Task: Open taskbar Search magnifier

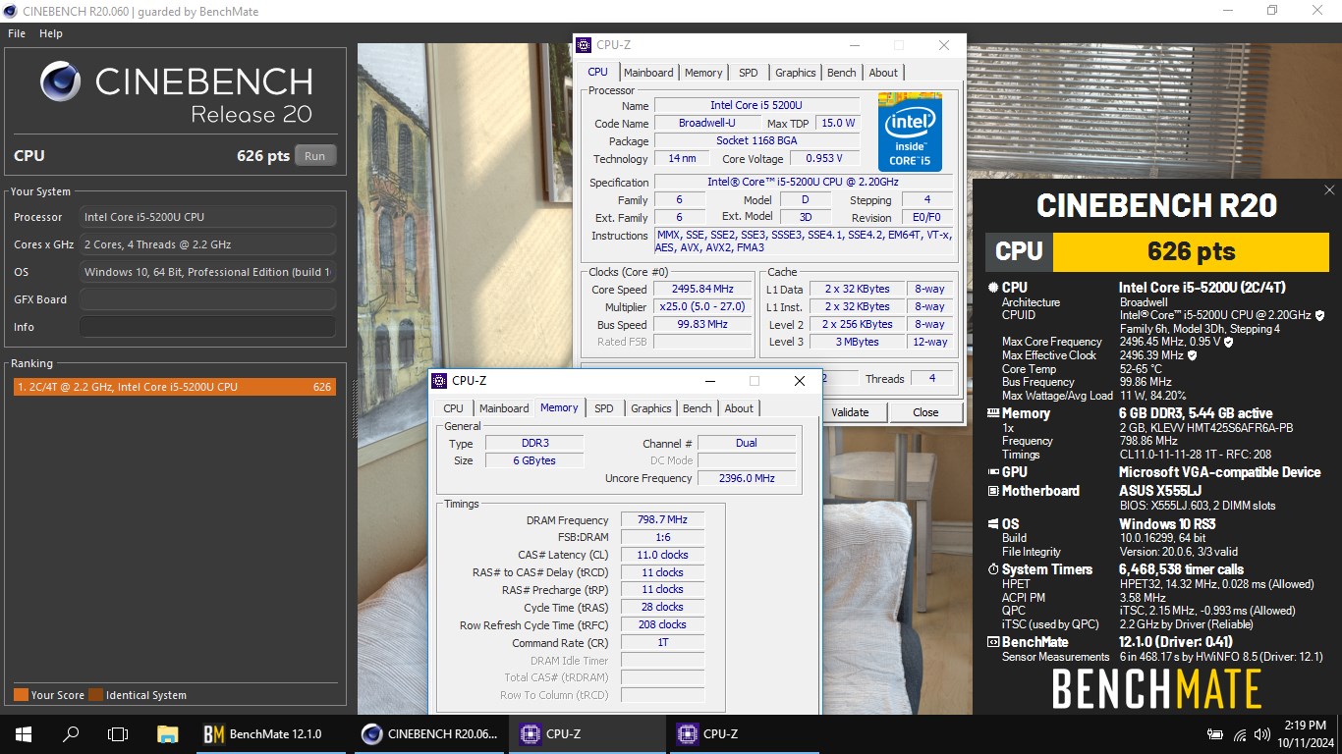Action: tap(71, 733)
